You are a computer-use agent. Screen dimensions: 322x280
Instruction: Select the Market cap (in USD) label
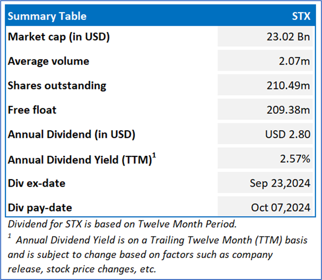[x=58, y=37]
